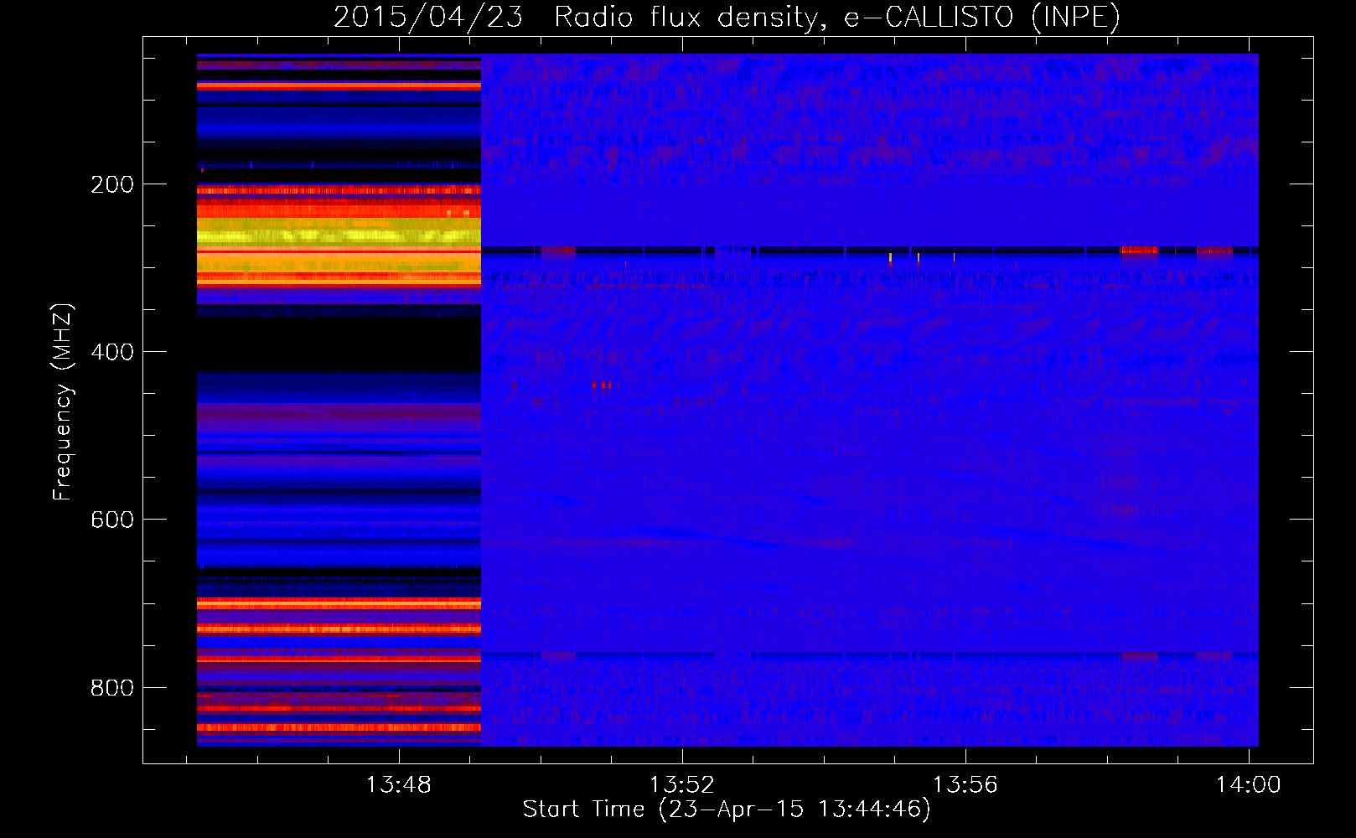Click the 'Start Time (23-Apr-15 13:44:46)' axis title
This screenshot has height=838, width=1356.
click(727, 810)
